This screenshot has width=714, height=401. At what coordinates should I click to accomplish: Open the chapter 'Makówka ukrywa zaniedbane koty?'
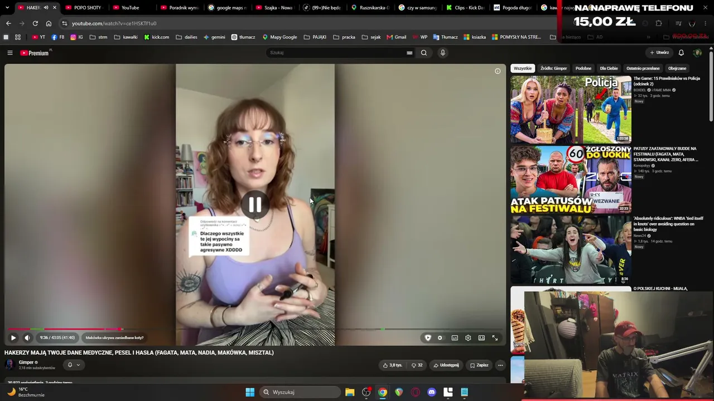tap(114, 338)
